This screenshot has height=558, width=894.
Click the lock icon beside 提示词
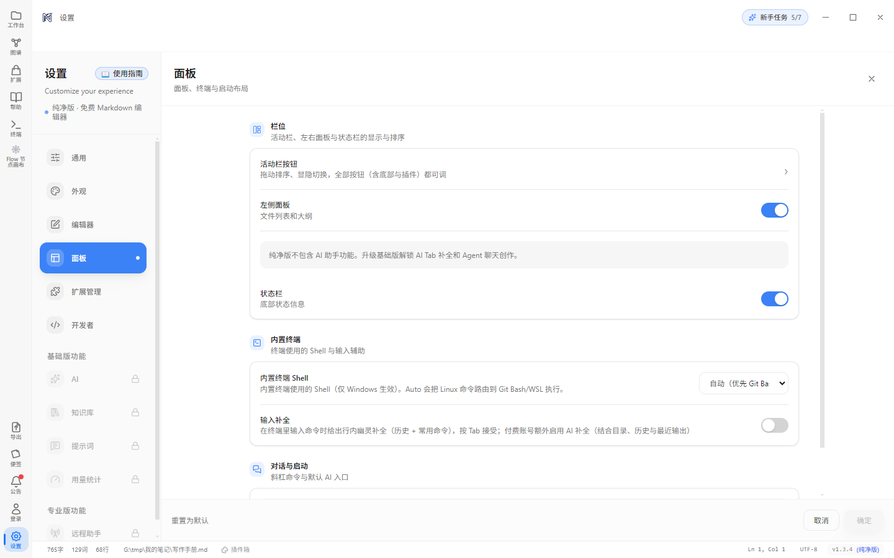click(135, 446)
